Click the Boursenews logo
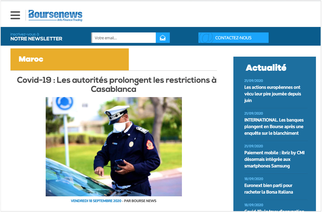Image resolution: width=322 pixels, height=212 pixels. click(x=55, y=16)
